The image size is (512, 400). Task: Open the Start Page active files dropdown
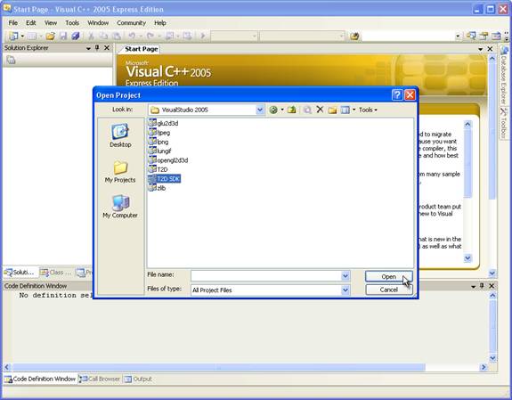(480, 49)
